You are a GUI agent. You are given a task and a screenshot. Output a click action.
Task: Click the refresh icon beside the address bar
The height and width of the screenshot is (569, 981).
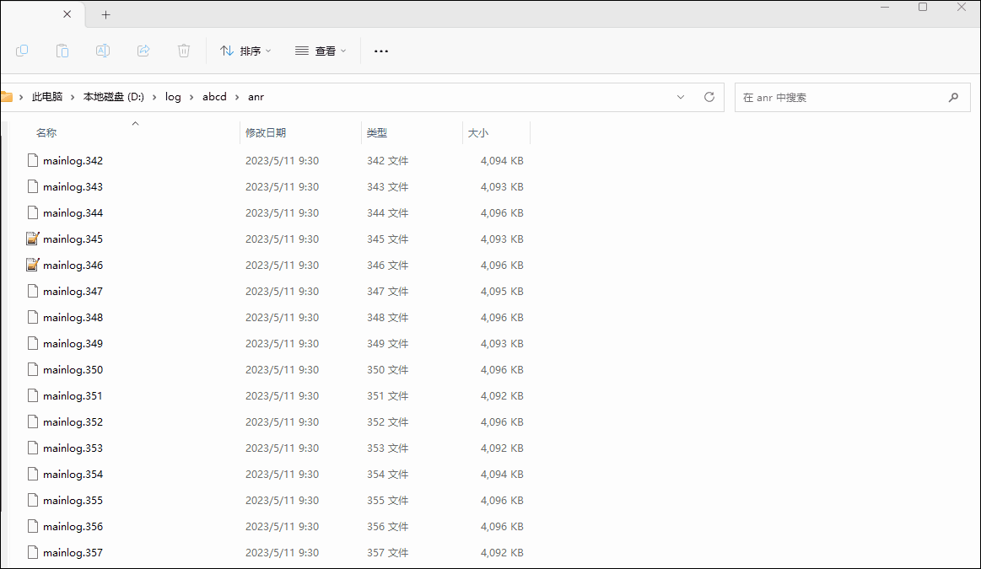[709, 97]
